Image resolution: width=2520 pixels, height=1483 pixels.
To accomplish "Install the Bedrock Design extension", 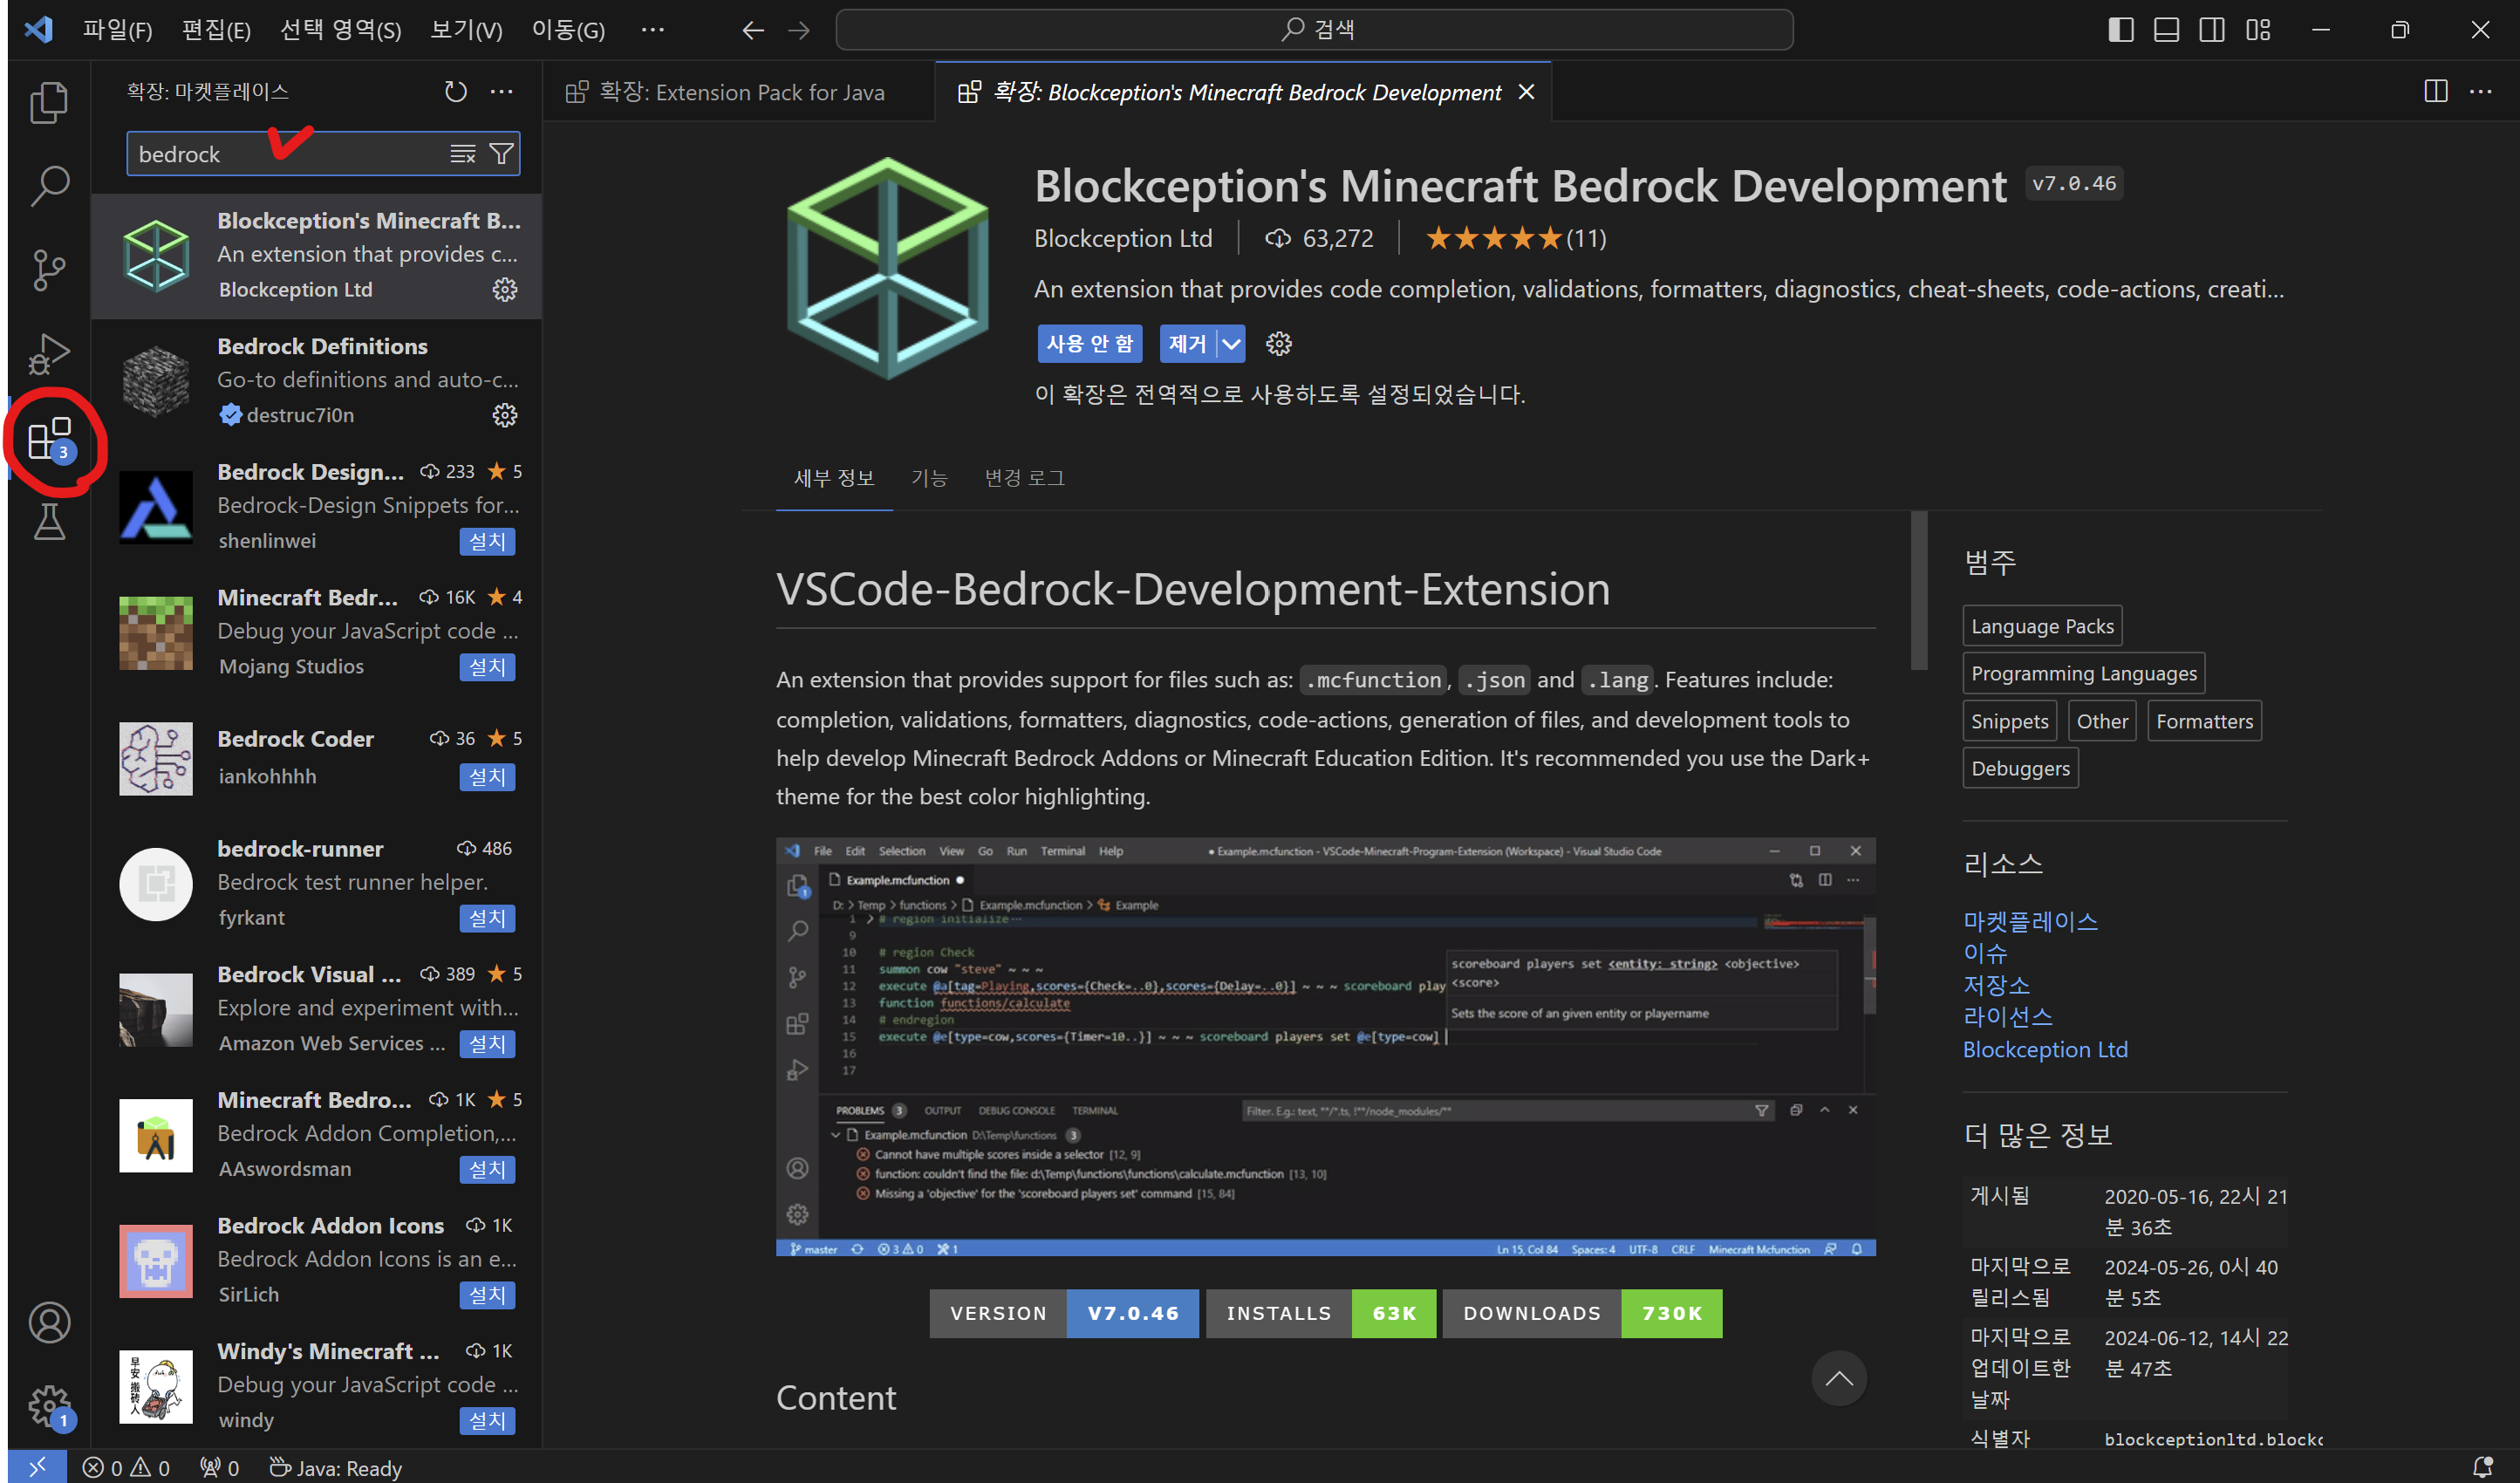I will 487,541.
